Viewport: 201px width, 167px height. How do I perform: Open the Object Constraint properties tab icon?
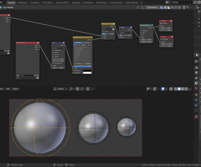click(x=196, y=105)
